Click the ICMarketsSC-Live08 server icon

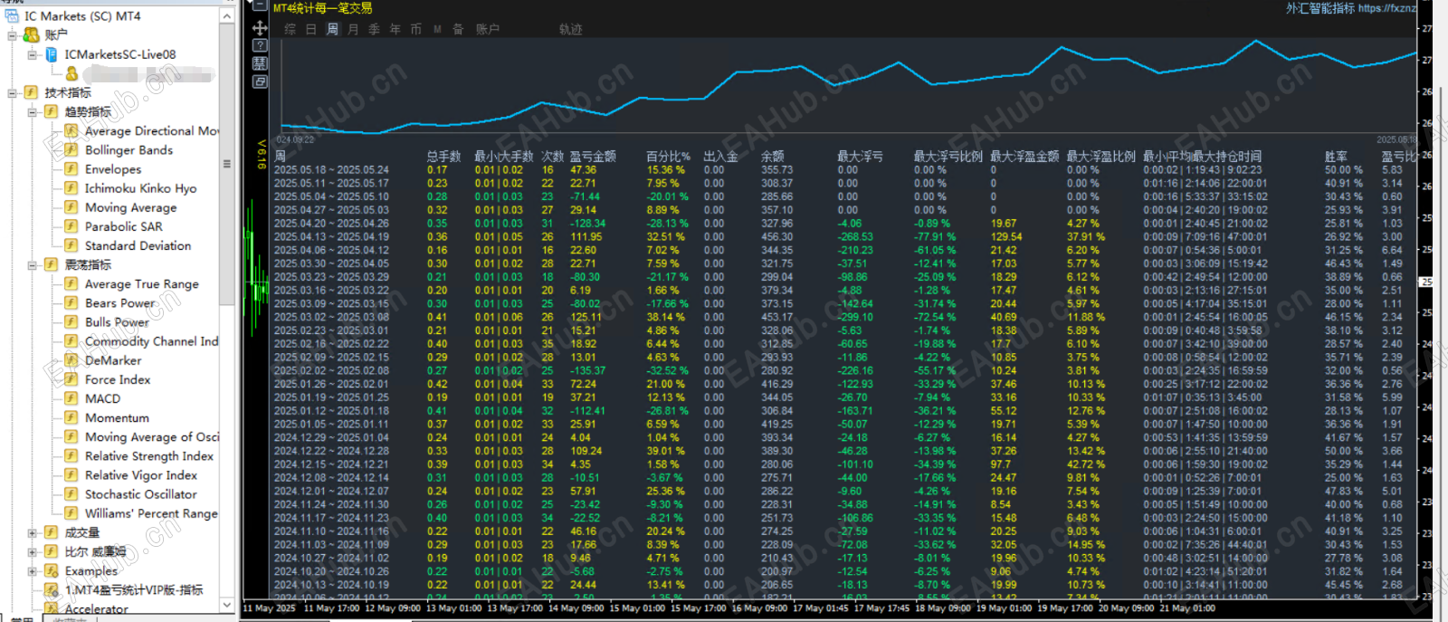pos(52,54)
